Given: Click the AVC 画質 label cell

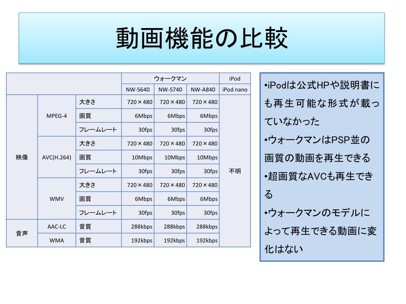Looking at the screenshot, I should point(99,157).
